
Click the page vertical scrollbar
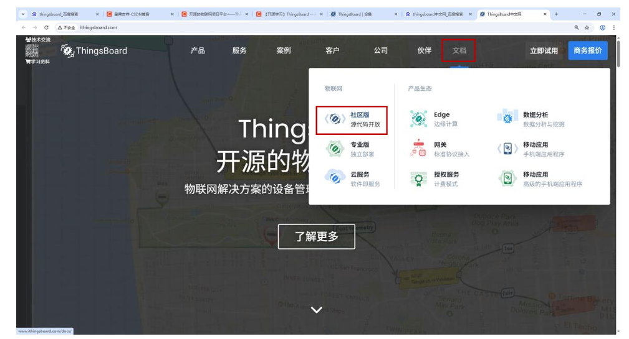618,52
